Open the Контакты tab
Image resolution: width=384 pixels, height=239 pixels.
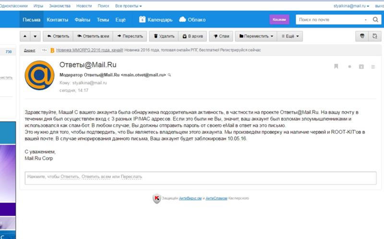57,20
